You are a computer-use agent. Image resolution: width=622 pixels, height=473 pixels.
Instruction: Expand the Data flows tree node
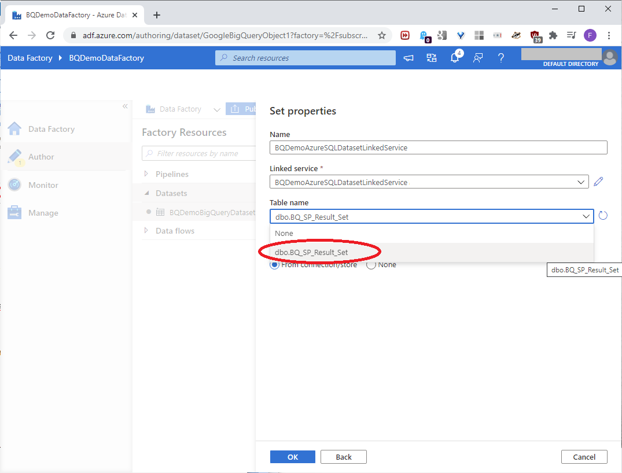click(146, 231)
